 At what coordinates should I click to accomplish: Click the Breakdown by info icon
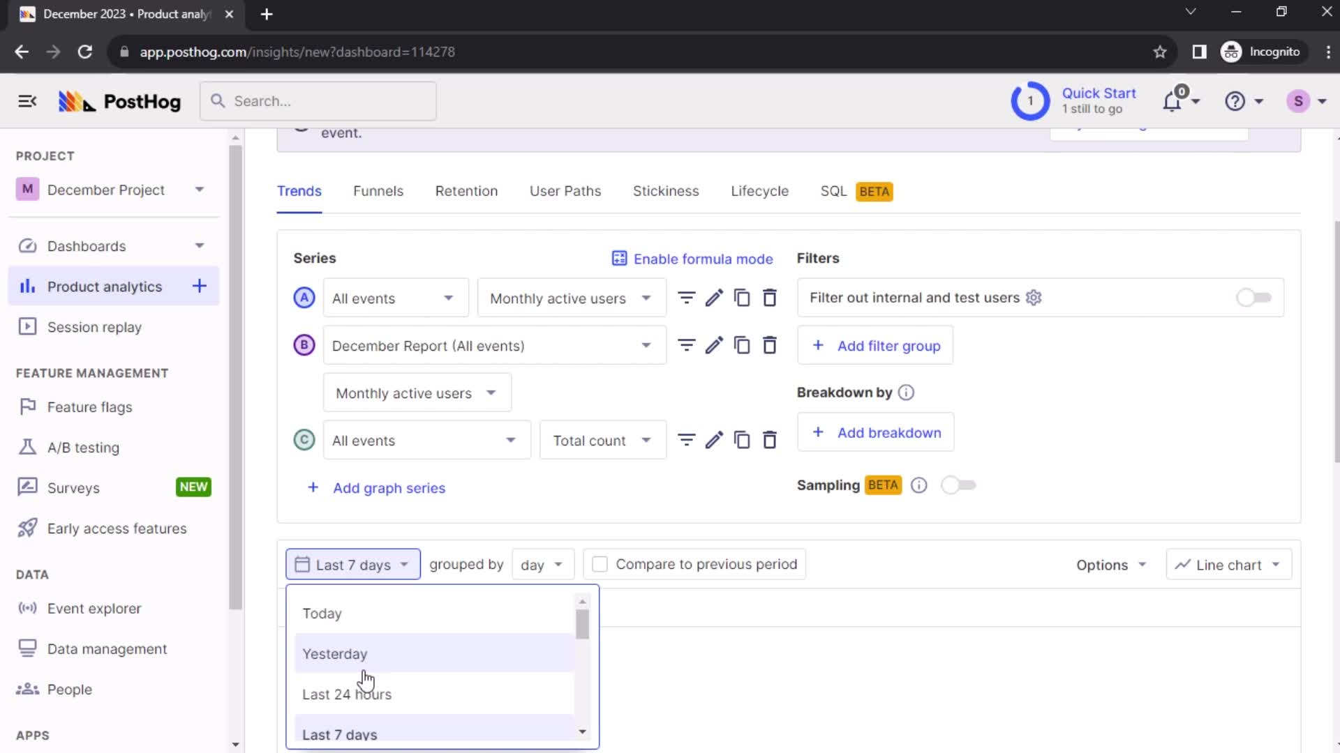(x=907, y=393)
